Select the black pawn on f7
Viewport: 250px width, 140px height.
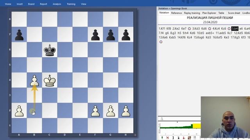pos(95,35)
